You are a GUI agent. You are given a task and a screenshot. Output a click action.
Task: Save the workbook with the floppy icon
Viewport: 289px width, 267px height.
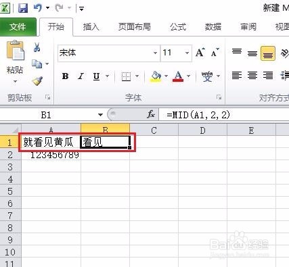click(23, 8)
